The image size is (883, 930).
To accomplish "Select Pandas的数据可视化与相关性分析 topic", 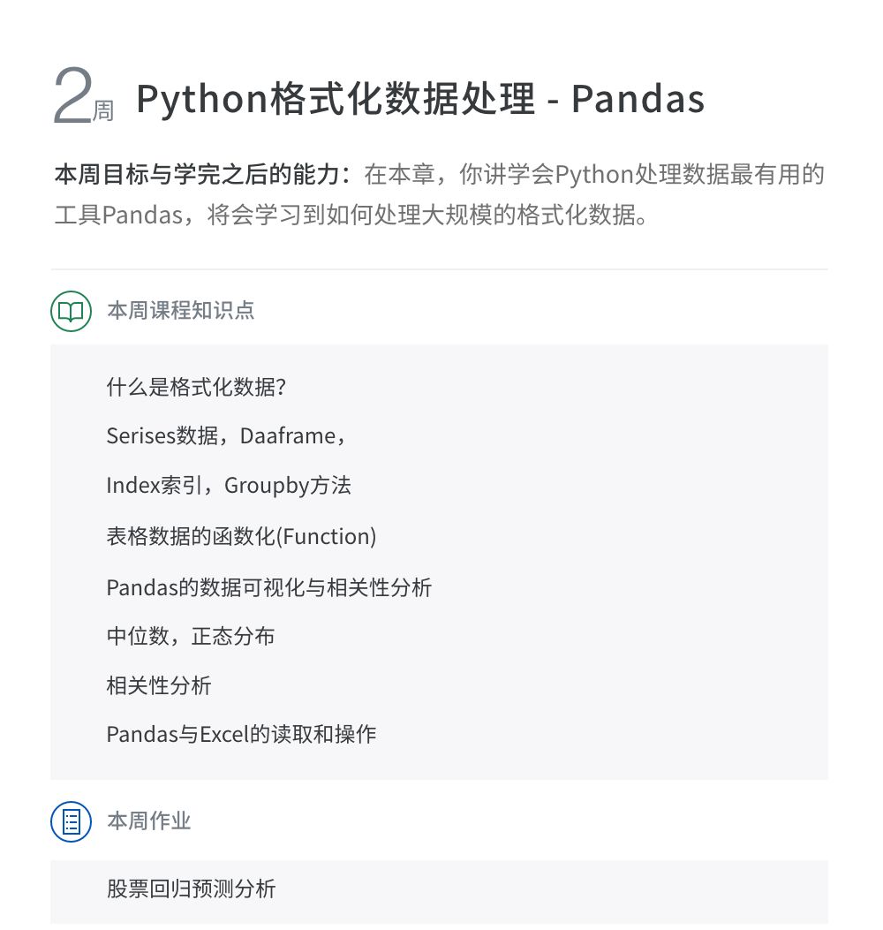I will [268, 587].
